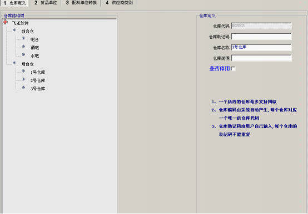Click the red root icon beside 飞龙软件
Image resolution: width=308 pixels, height=214 pixels.
[6, 22]
